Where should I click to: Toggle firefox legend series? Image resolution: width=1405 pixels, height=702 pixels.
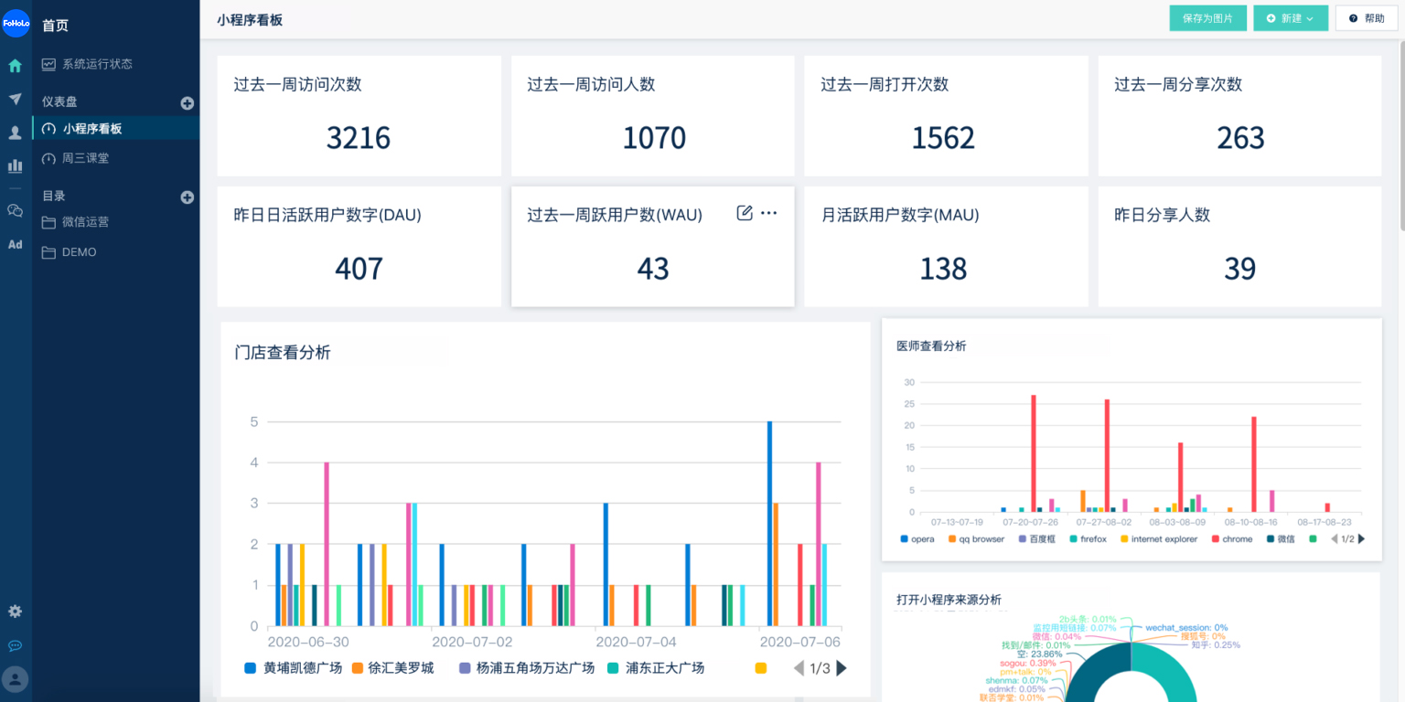point(1087,539)
